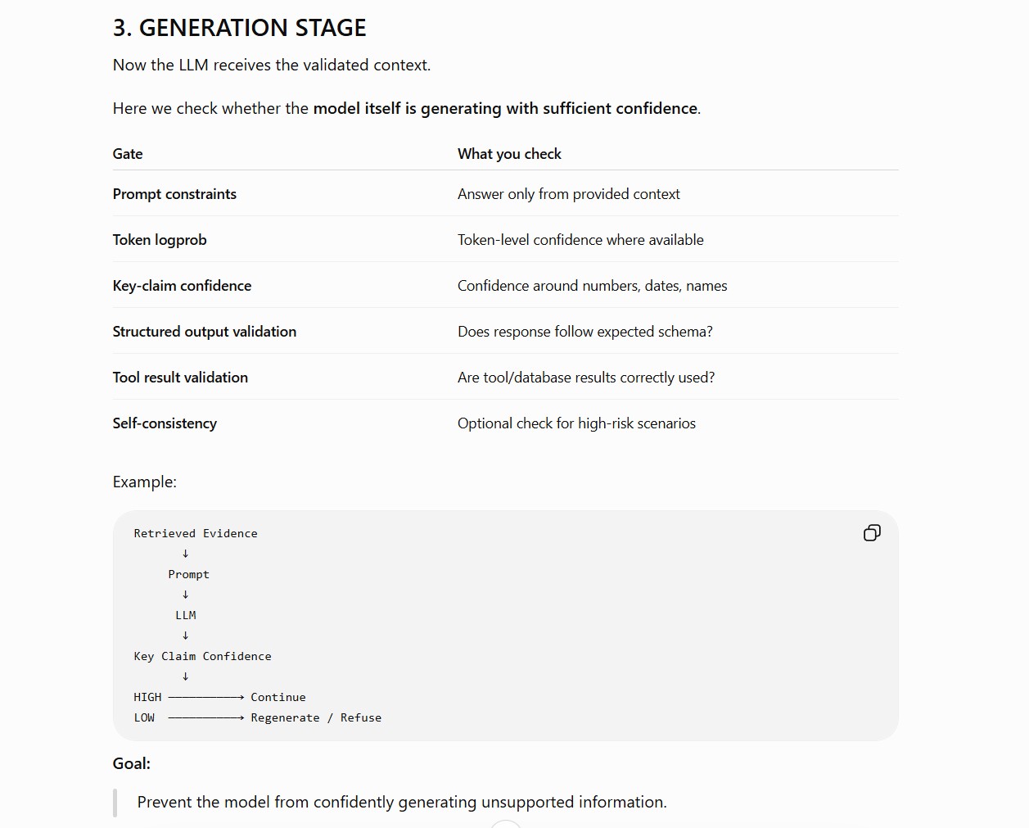Click the scroll-to-bottom circle button at the page bottom
This screenshot has height=828, width=1029.
(506, 824)
